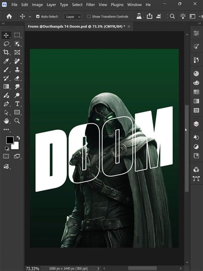
Task: Select the Zoom tool in the toolbox
Action: (17, 121)
